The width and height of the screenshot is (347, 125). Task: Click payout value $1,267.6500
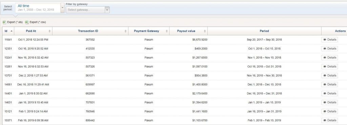(x=200, y=58)
